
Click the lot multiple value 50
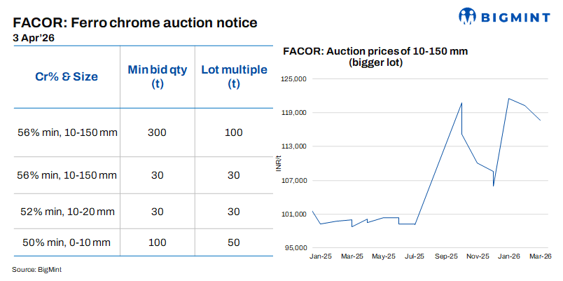coord(234,242)
